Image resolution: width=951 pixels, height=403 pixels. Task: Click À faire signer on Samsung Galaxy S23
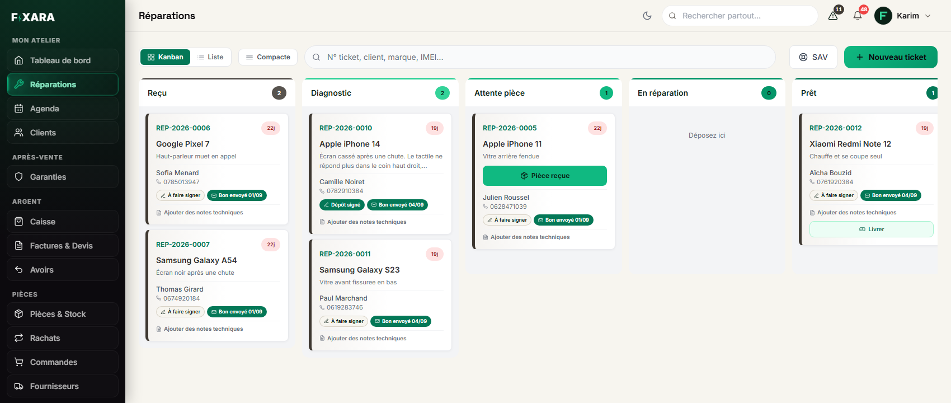point(343,321)
